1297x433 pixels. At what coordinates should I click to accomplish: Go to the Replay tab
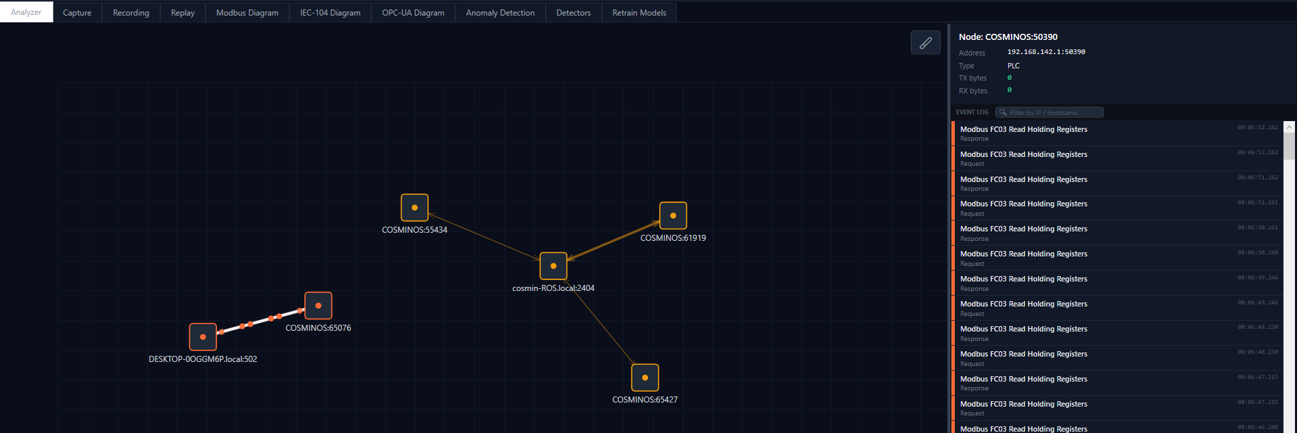tap(183, 12)
